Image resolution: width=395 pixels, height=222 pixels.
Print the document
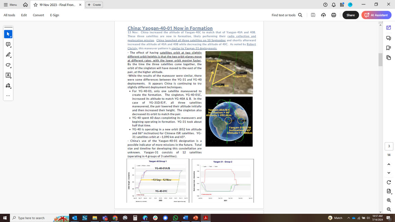(x=334, y=15)
